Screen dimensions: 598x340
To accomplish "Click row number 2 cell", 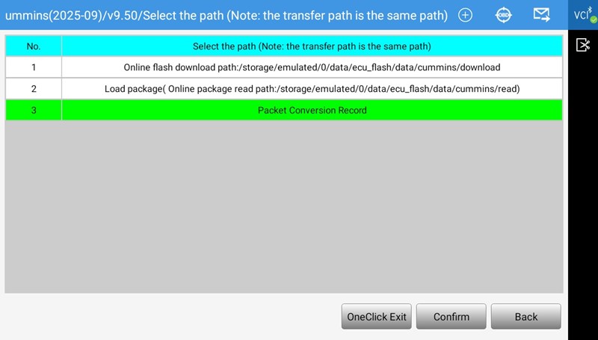I will [34, 89].
